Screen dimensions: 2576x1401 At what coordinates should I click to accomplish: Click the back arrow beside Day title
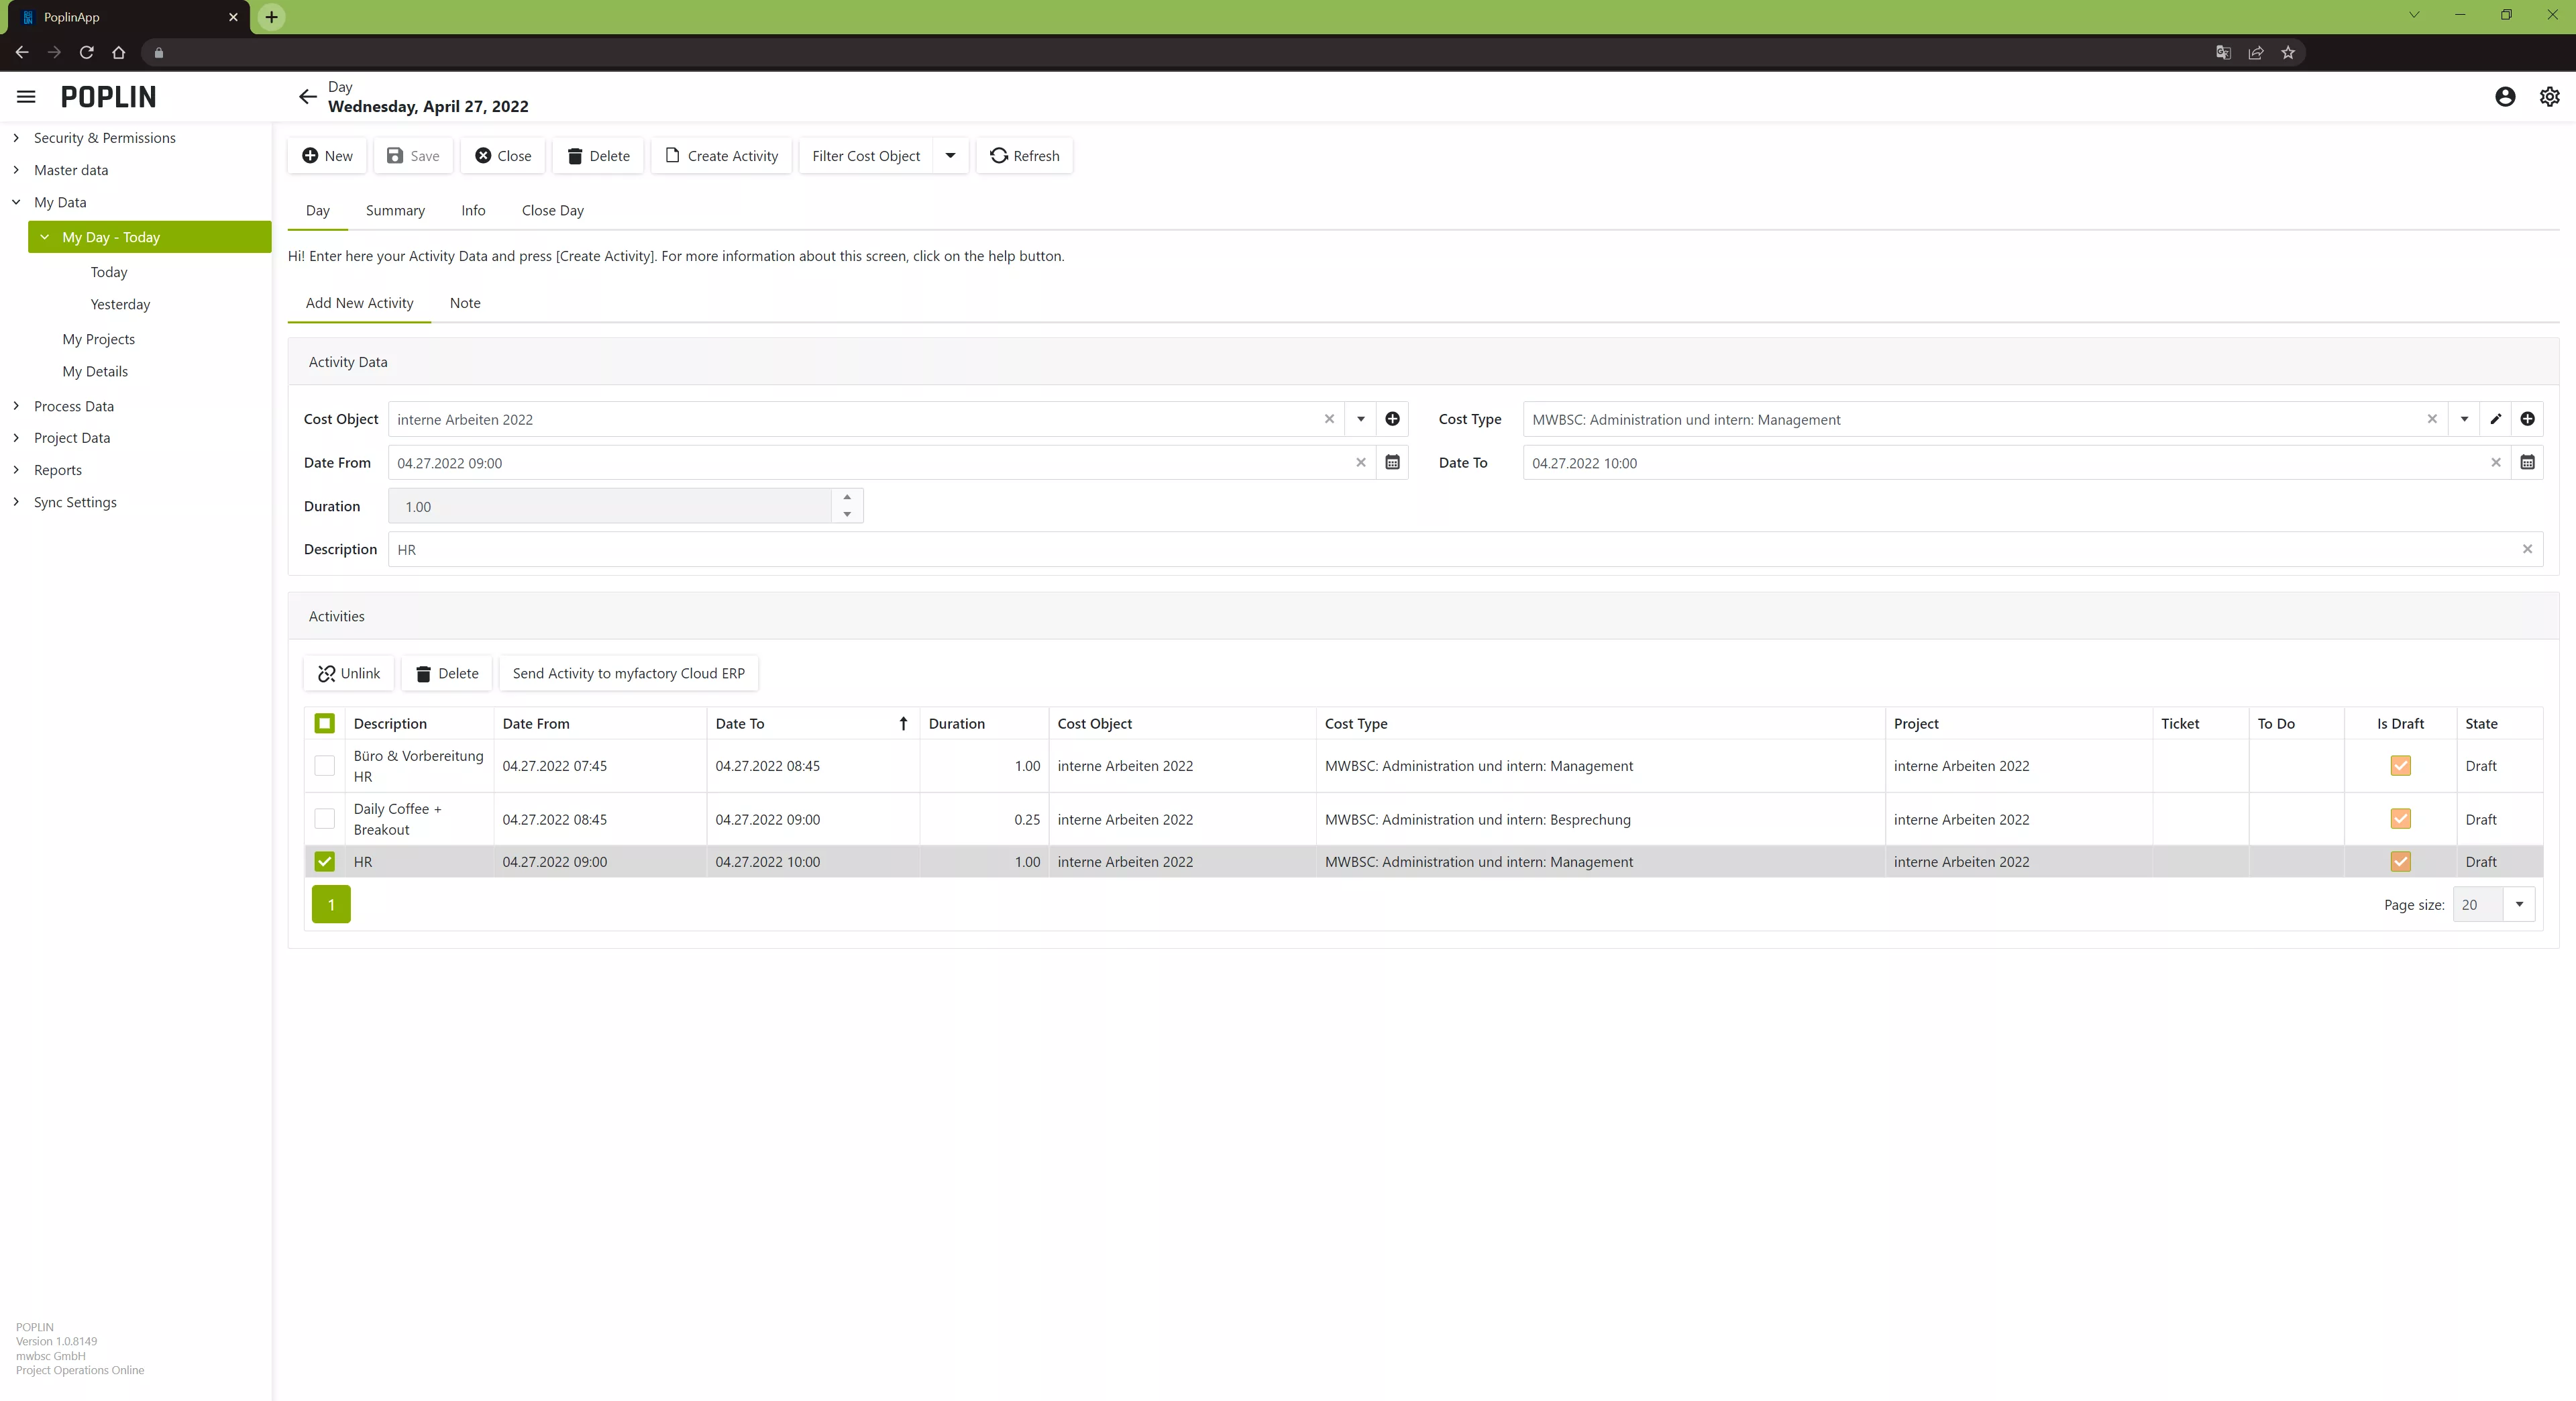[x=307, y=97]
